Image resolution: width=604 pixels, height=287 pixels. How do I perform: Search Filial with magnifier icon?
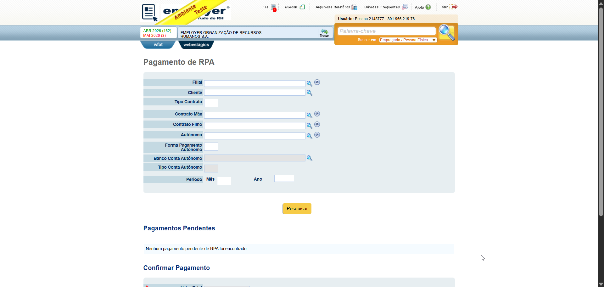(310, 84)
